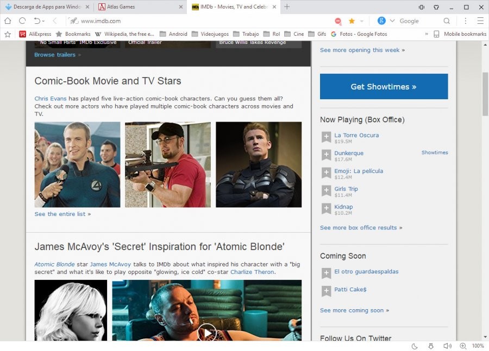This screenshot has height=351, width=489.
Task: Click the yellow bookmark star
Action: pos(352,21)
